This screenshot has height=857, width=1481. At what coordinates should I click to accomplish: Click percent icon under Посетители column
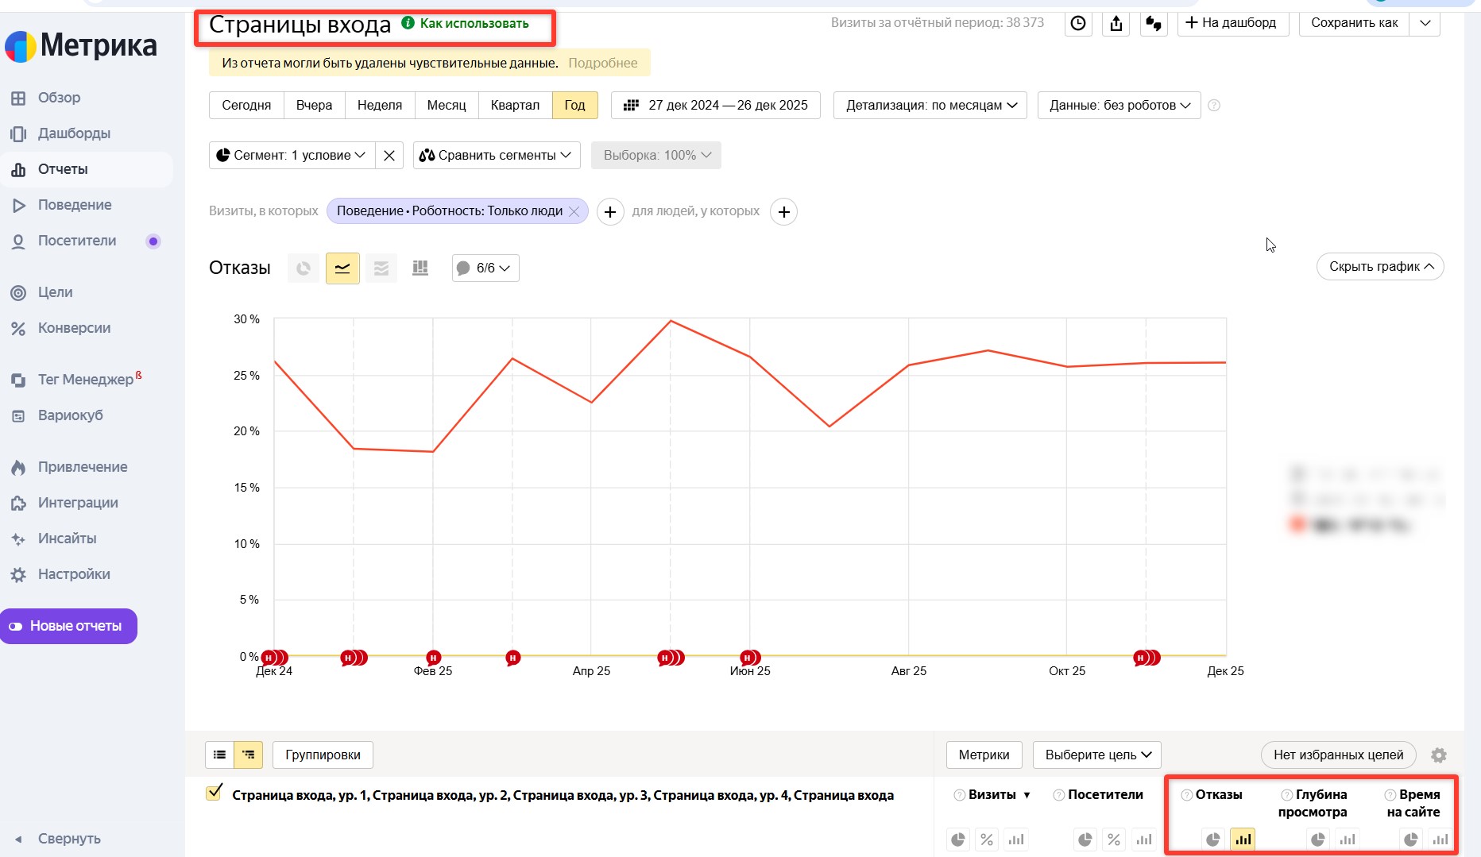(1114, 840)
